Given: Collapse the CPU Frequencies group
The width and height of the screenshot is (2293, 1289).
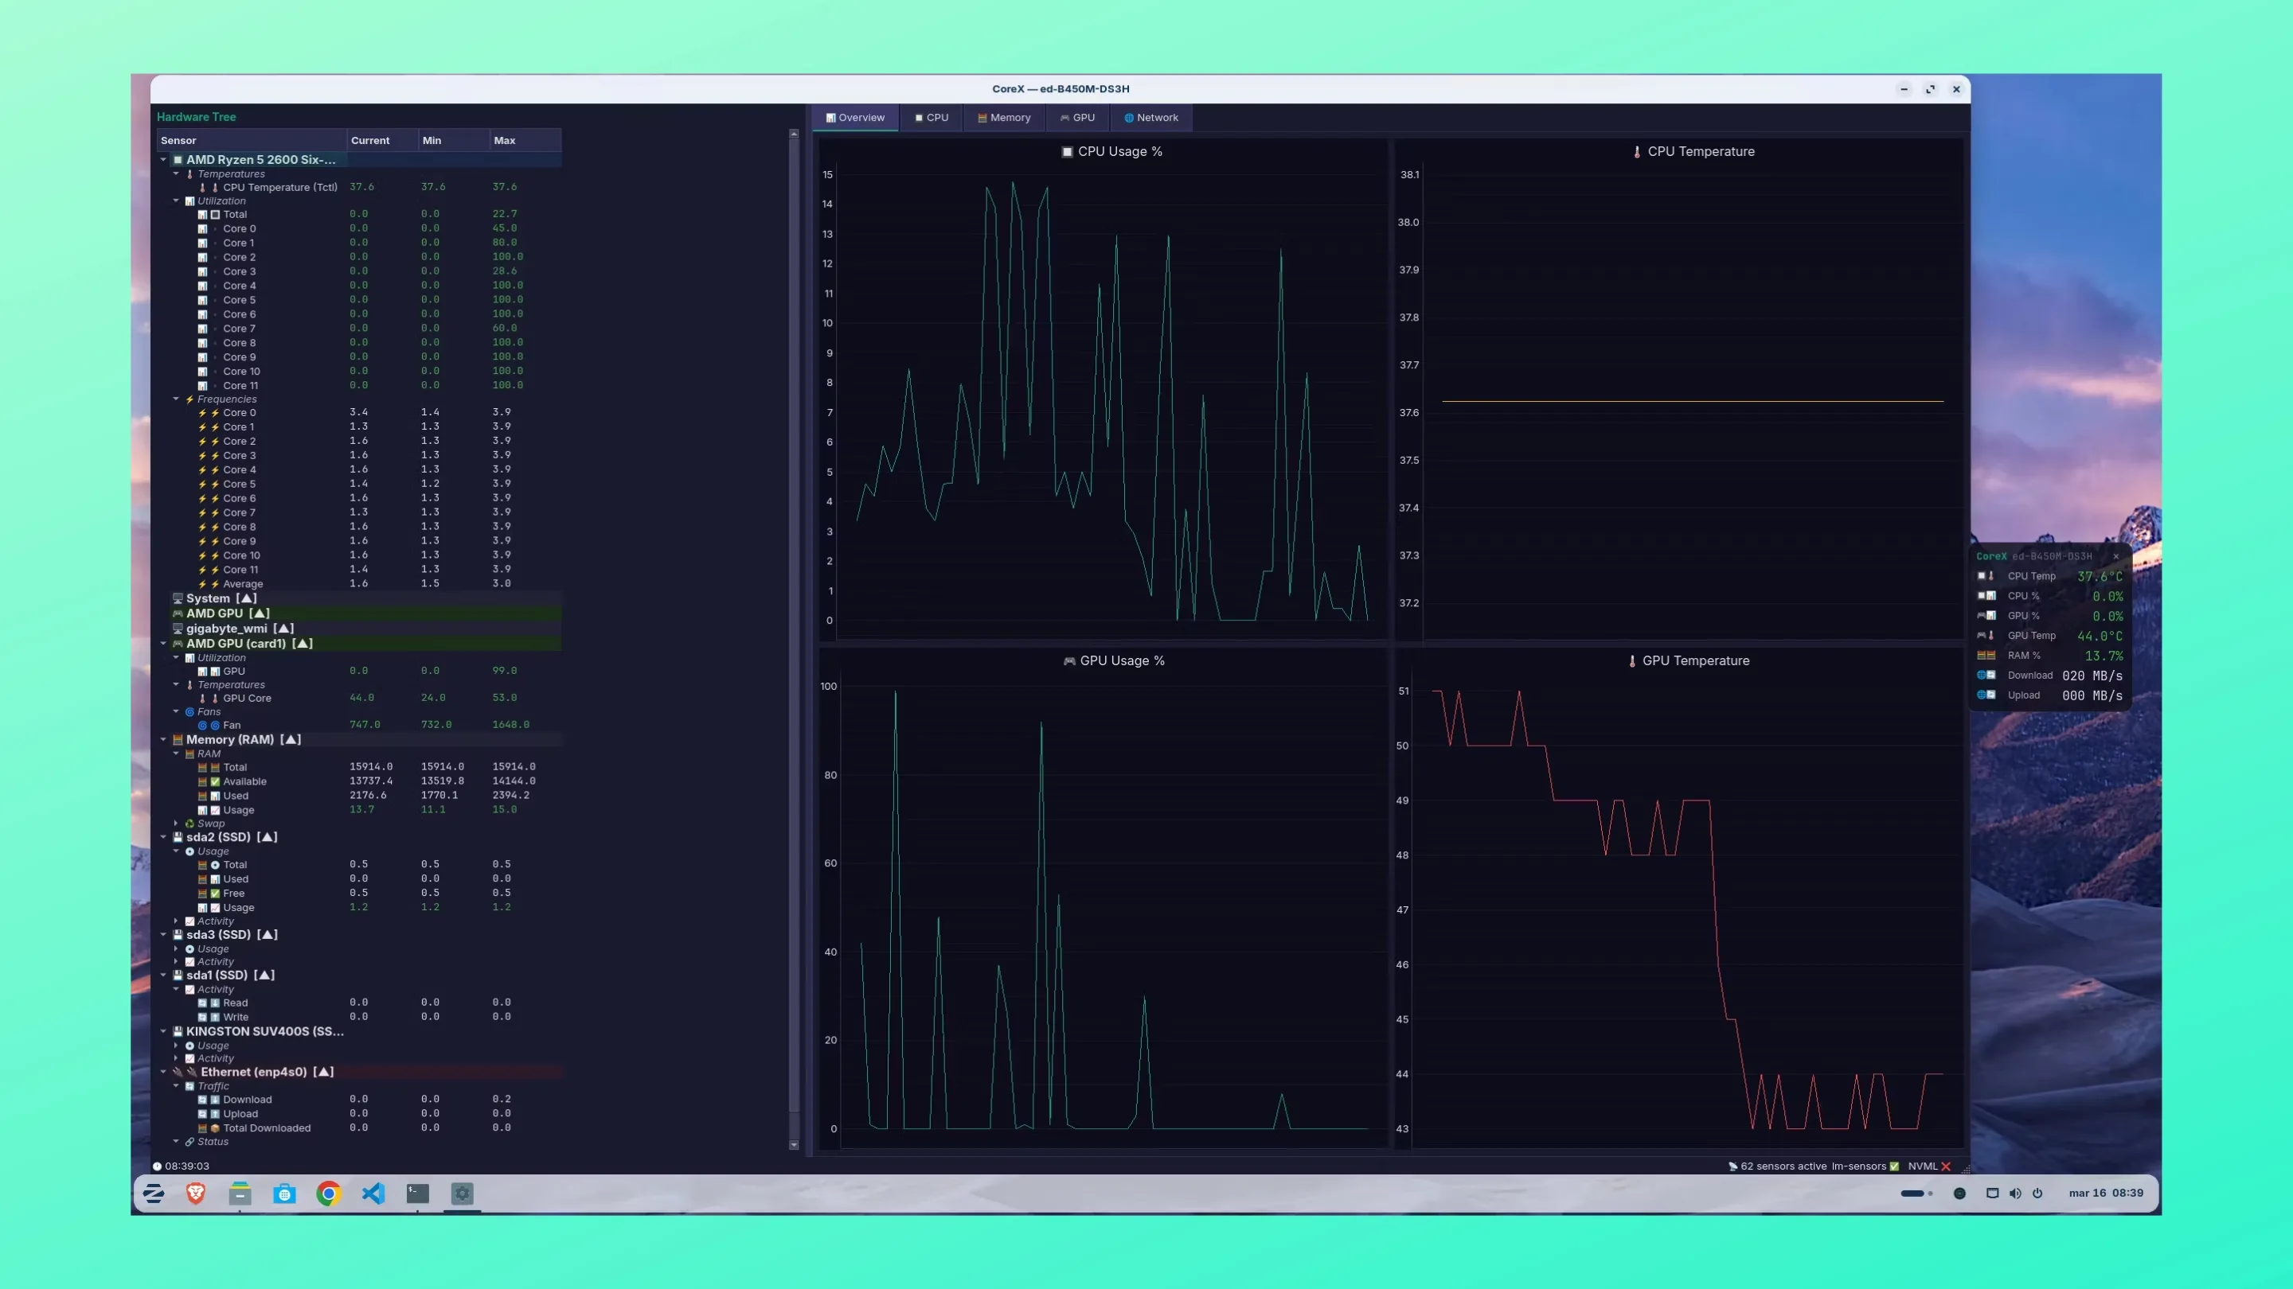Looking at the screenshot, I should point(176,399).
